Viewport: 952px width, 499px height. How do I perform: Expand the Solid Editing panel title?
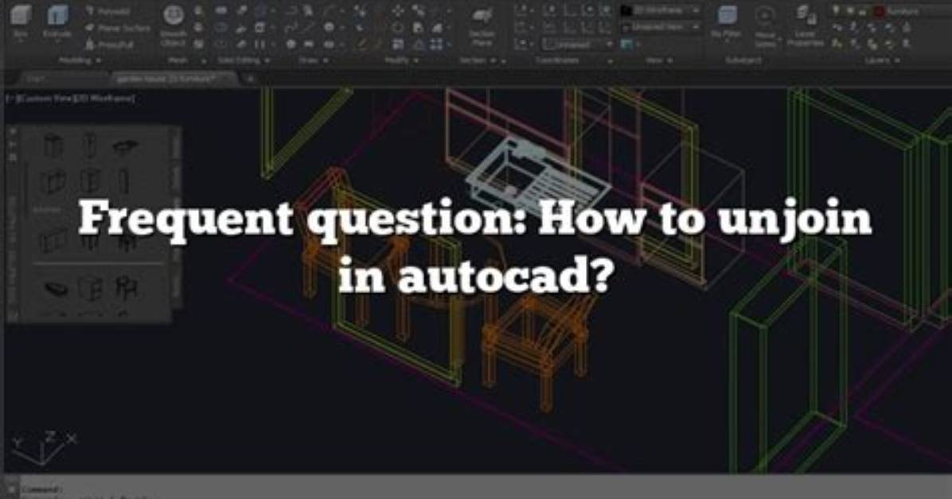click(244, 60)
